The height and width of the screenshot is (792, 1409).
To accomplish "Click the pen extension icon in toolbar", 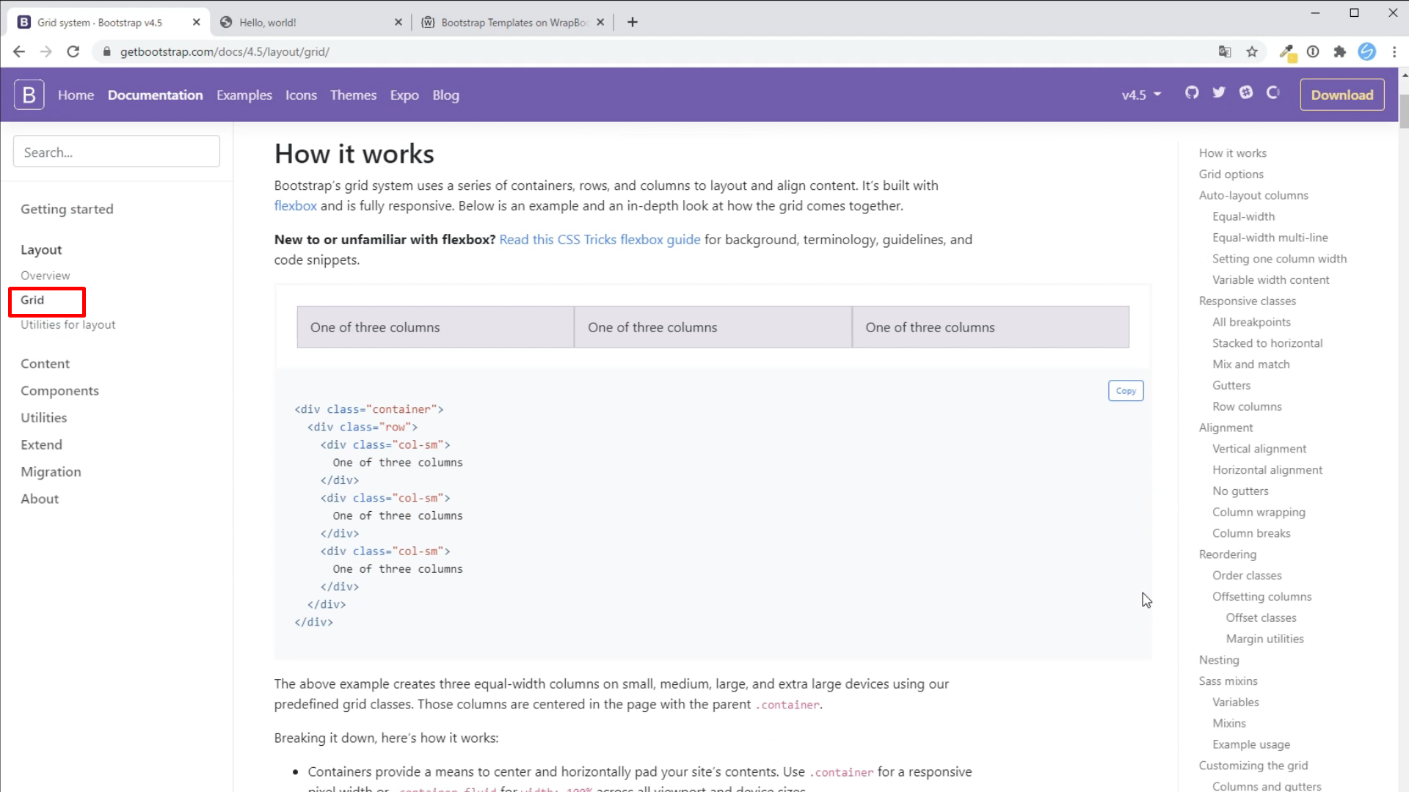I will 1286,51.
